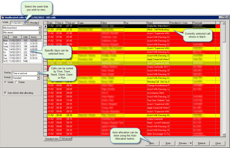This screenshot has width=230, height=148.
Task: Select Wed 13/02/2013 row in day list
Action: pos(22,46)
